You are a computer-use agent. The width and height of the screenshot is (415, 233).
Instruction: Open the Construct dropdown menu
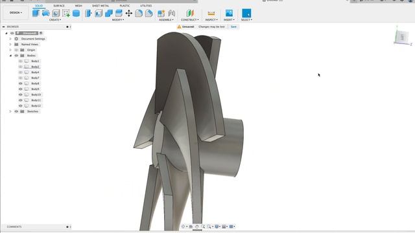coord(190,20)
